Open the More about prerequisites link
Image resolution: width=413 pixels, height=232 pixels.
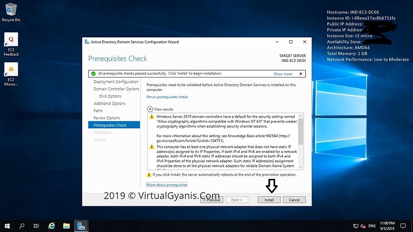(167, 185)
